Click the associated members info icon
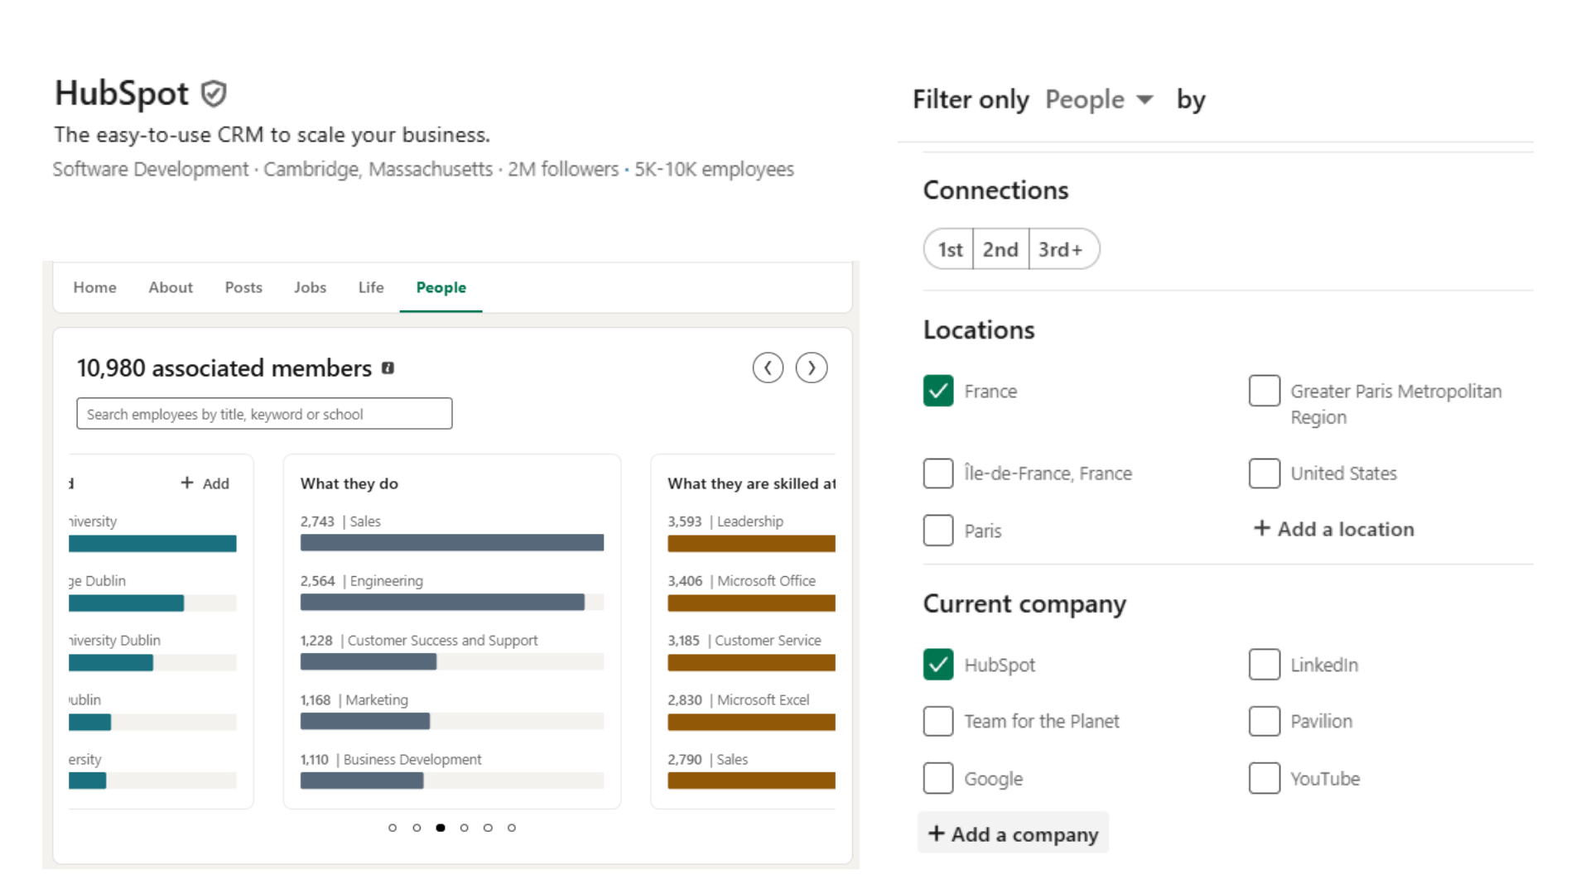This screenshot has width=1590, height=894. tap(388, 368)
